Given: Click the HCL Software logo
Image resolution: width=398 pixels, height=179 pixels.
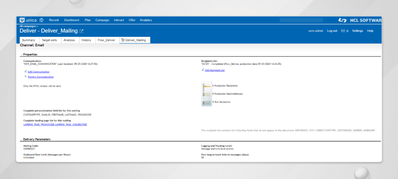Looking at the screenshot, I should 360,20.
